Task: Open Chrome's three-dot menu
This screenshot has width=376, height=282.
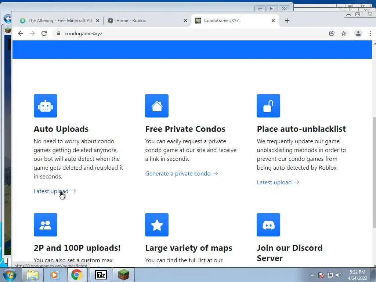Action: 370,33
